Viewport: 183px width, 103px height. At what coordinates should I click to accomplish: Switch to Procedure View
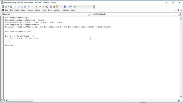pyautogui.click(x=2, y=100)
